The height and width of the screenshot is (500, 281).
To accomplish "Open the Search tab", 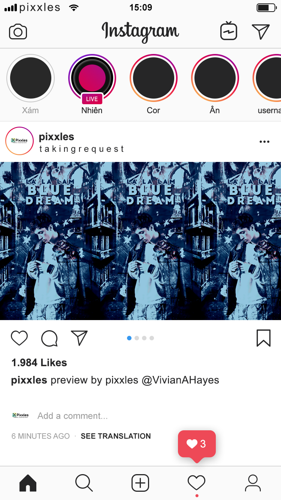I will point(84,483).
